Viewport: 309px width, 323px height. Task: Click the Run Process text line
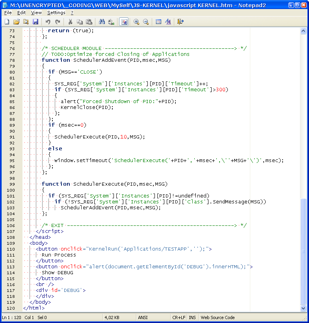pyautogui.click(x=59, y=255)
